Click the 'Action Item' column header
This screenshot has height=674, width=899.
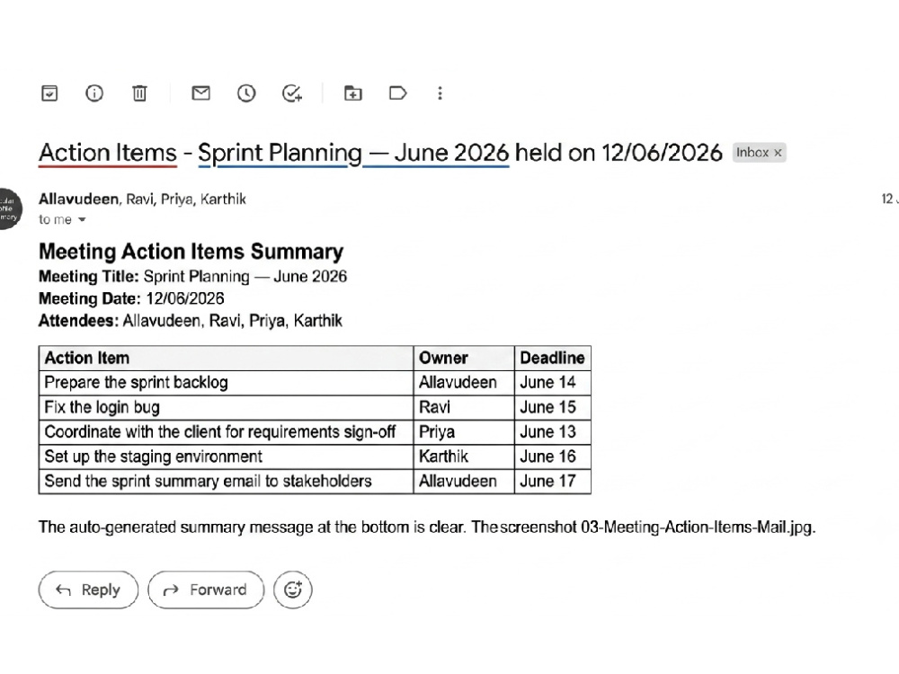(226, 359)
